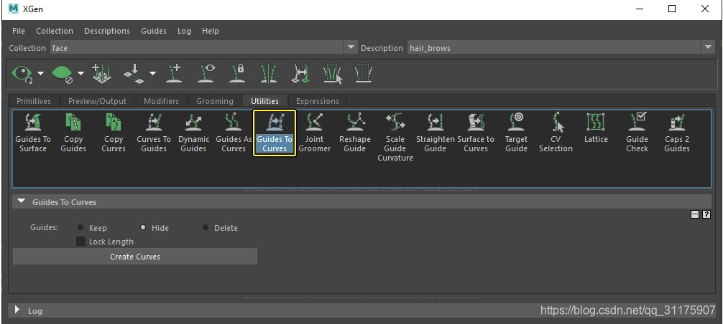Click the Collection field showing face

pos(196,48)
